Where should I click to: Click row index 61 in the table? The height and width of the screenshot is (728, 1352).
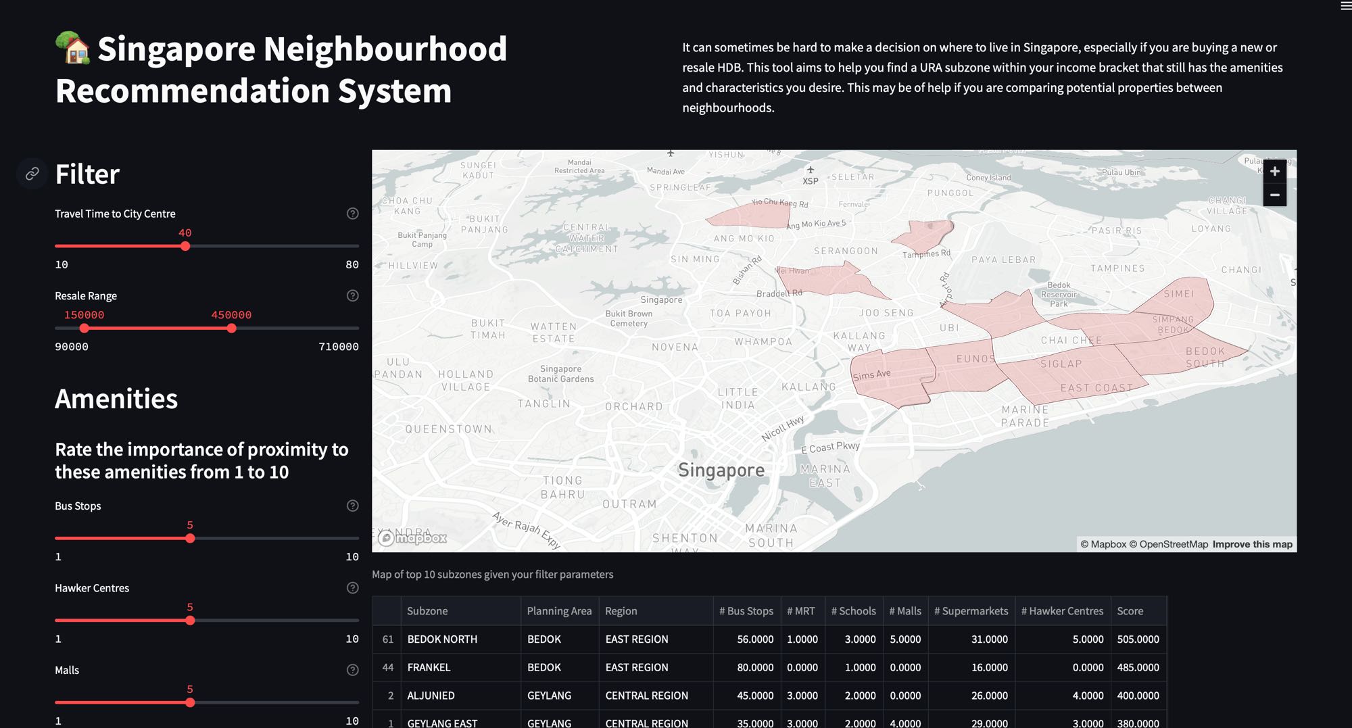pyautogui.click(x=387, y=639)
